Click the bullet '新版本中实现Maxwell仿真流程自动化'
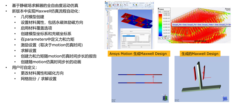The height and width of the screenshot is (104, 233). (x=46, y=11)
